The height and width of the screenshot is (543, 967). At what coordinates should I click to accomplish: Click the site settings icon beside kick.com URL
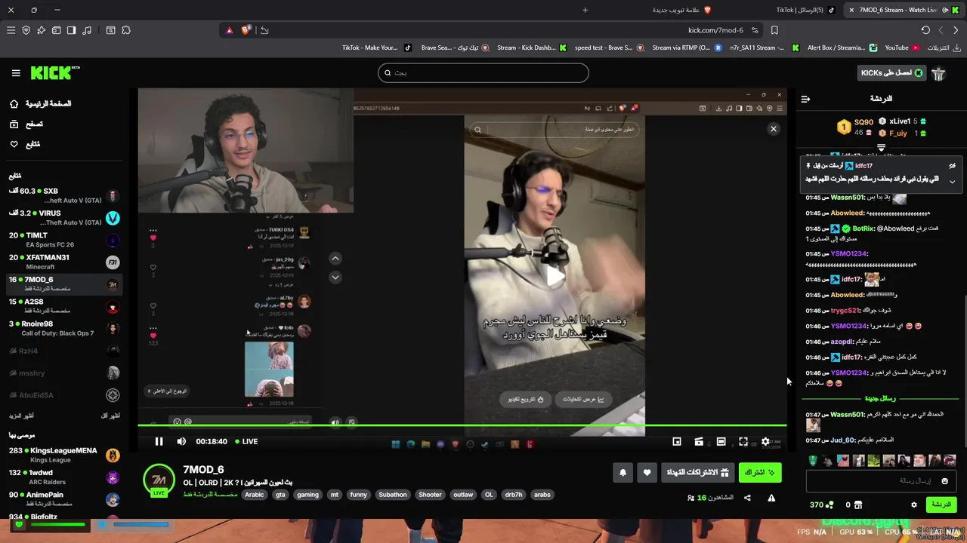pyautogui.click(x=755, y=30)
